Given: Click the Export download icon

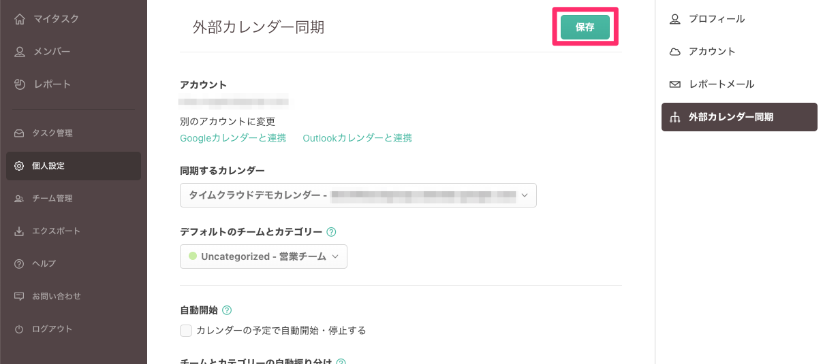Looking at the screenshot, I should tap(19, 231).
